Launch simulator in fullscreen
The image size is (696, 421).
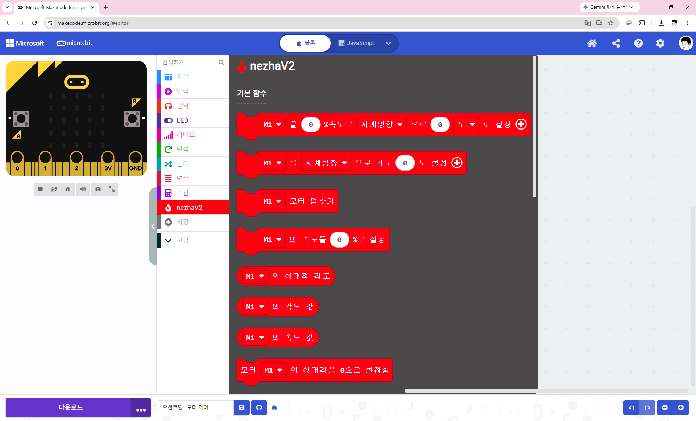(112, 189)
